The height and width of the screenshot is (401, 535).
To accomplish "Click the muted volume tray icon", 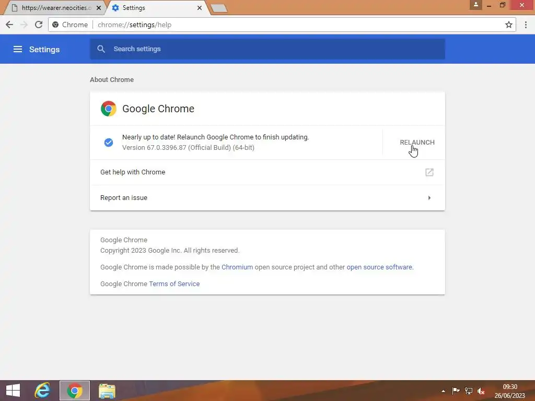I will pyautogui.click(x=481, y=391).
